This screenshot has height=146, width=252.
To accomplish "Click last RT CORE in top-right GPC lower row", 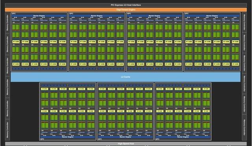I will 235,64.
